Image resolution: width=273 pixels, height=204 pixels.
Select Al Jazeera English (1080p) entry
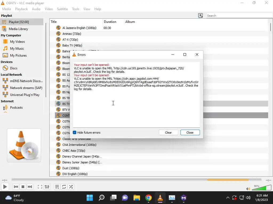tap(161, 28)
